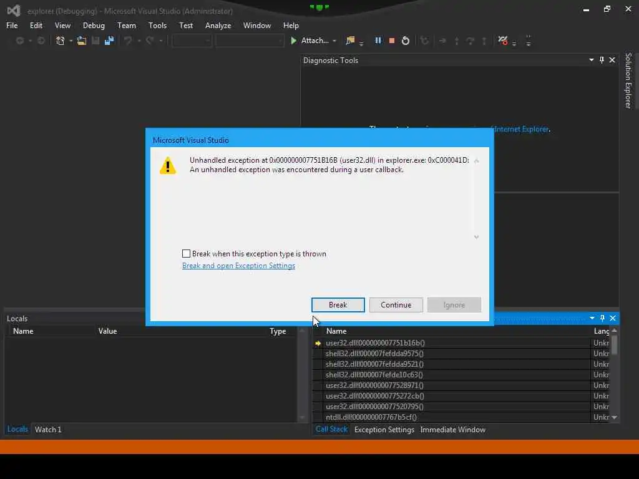Open the Help menu
Screen dimensions: 639x479
pos(291,25)
